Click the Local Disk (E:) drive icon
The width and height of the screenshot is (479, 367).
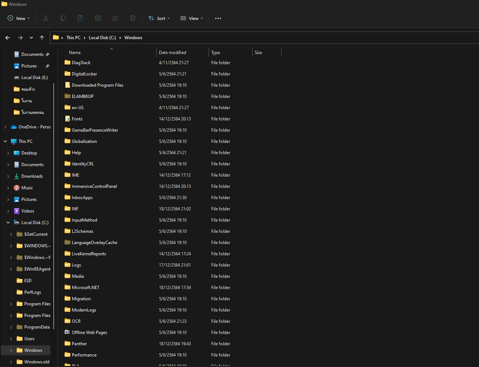(x=17, y=78)
